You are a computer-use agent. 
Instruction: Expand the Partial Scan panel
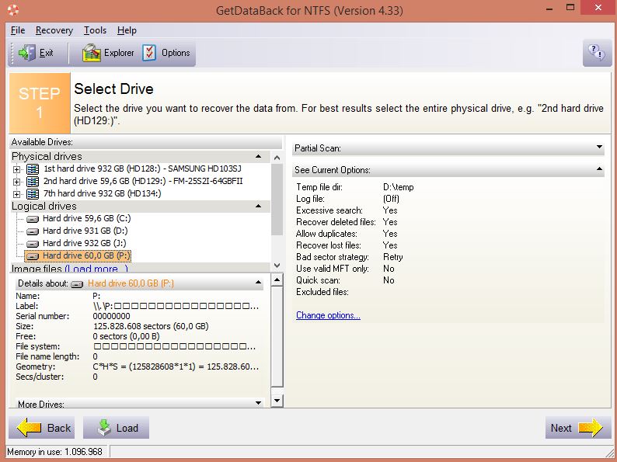click(x=599, y=147)
